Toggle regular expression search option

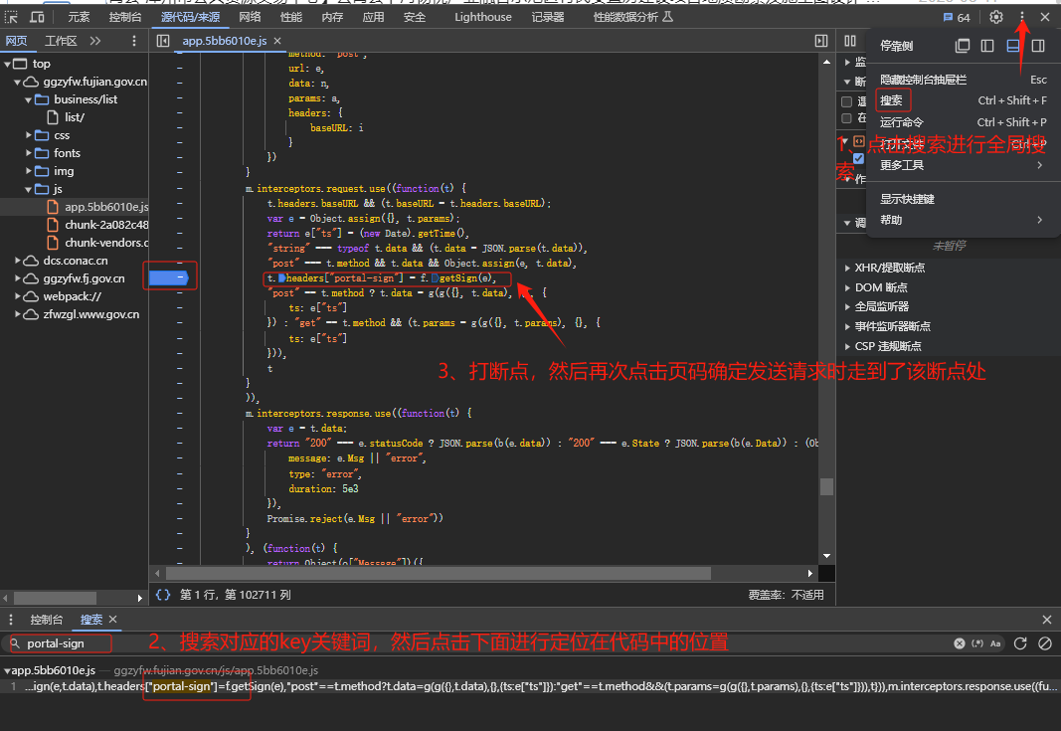pos(977,643)
